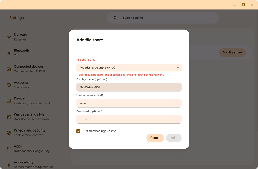Uncheck Remember sign-in info checkbox
Image resolution: width=258 pixels, height=169 pixels.
78,131
